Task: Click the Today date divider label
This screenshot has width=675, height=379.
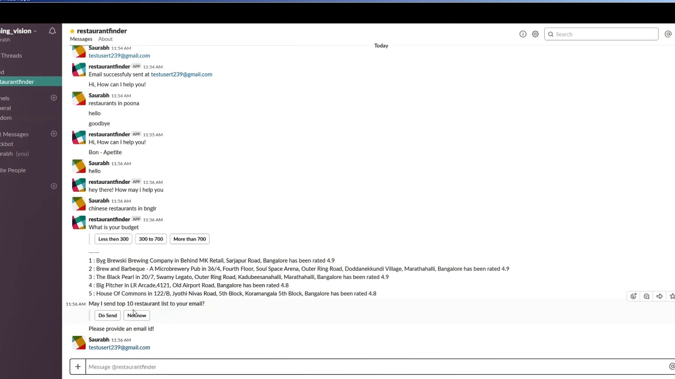Action: [x=381, y=46]
